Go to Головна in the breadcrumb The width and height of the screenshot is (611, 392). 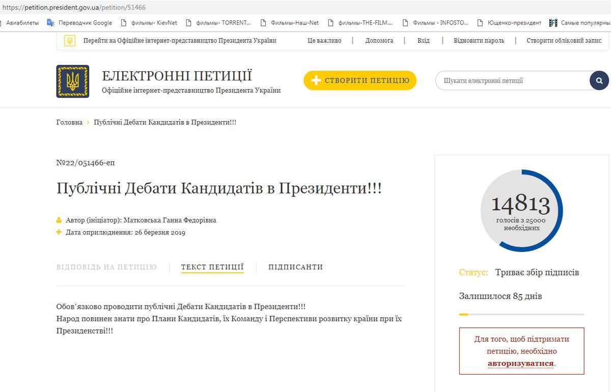pyautogui.click(x=69, y=122)
